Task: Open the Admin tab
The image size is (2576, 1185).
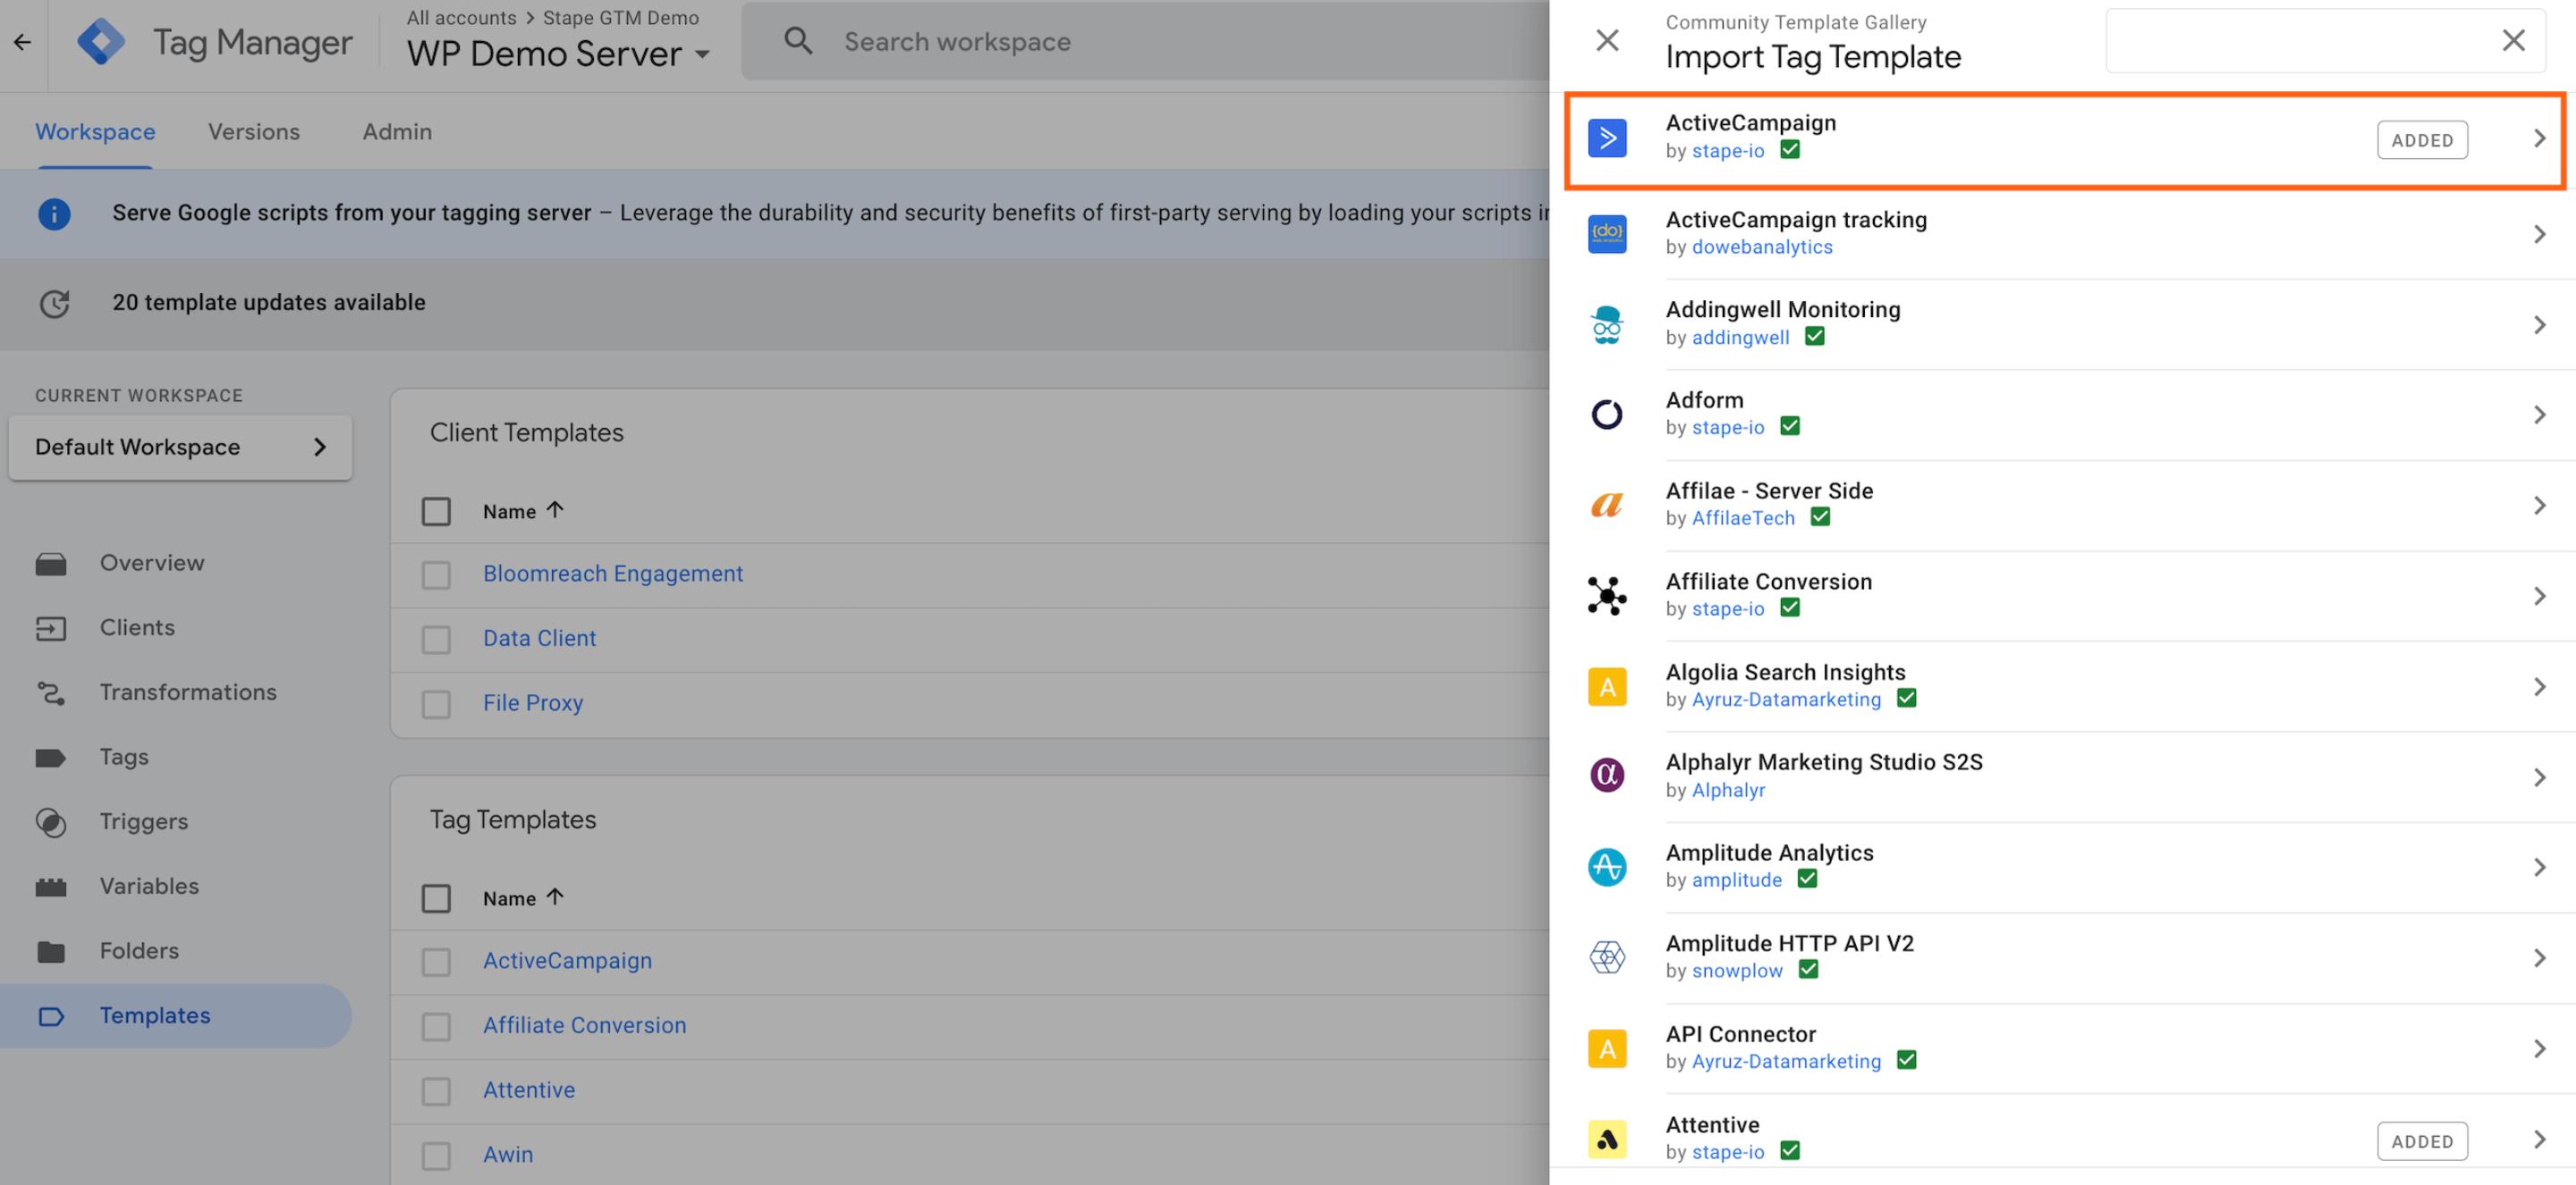Action: 397,132
